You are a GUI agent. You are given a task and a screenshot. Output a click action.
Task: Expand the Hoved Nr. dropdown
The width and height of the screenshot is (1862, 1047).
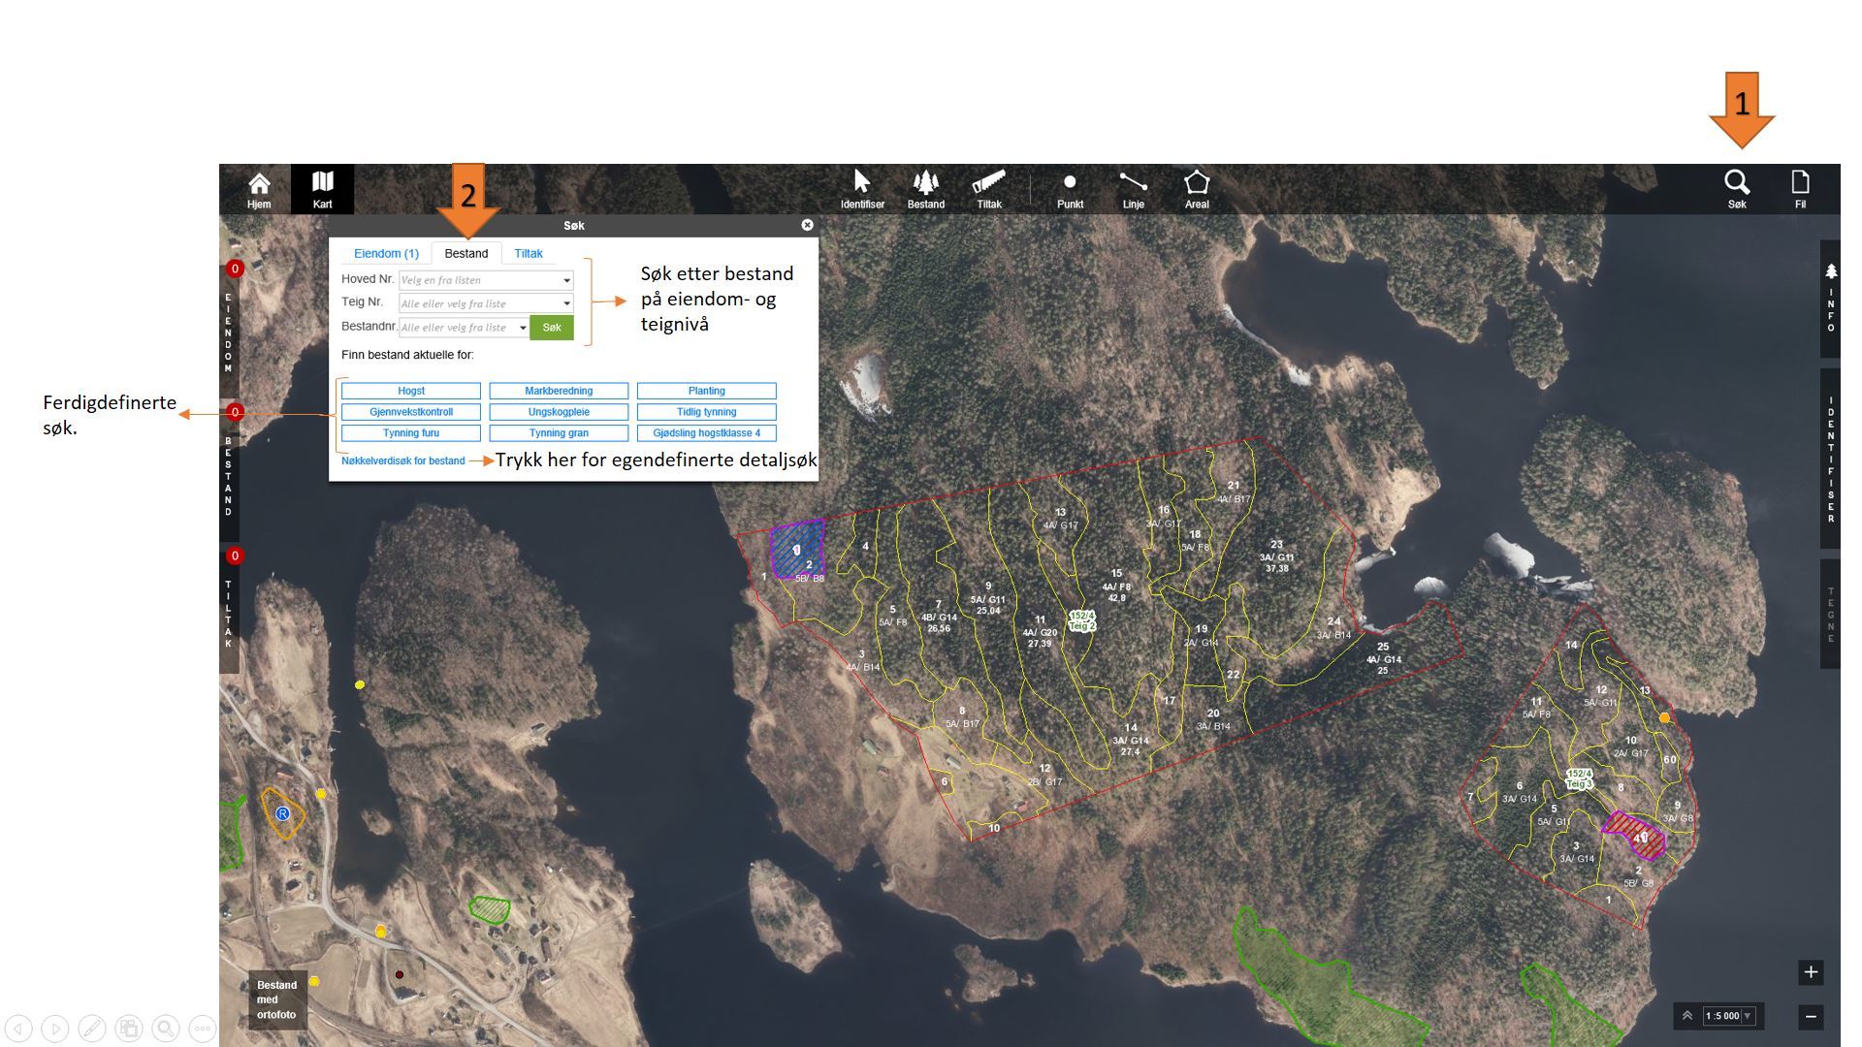pos(566,280)
